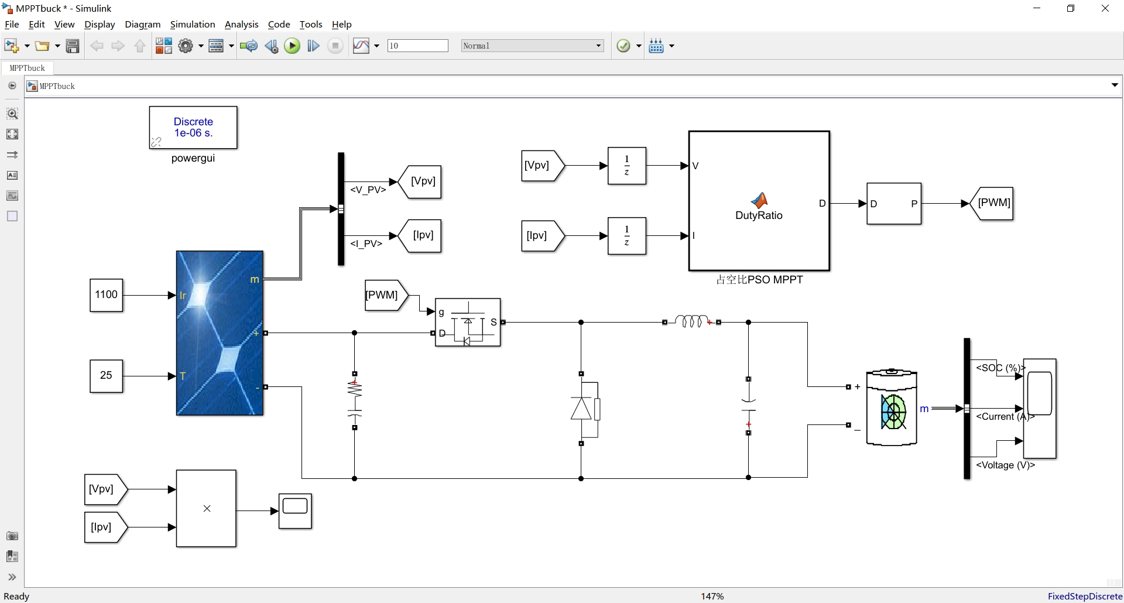
Task: Select the Zoom tool in the palette
Action: coord(12,114)
